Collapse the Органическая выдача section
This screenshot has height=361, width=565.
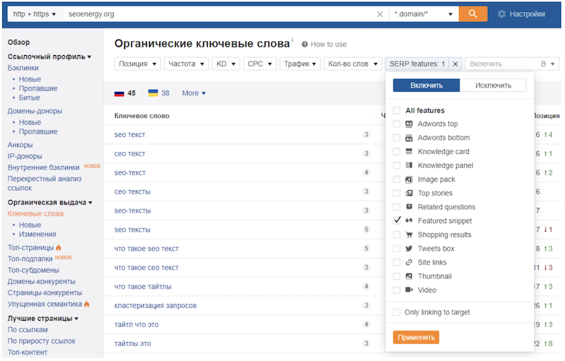(x=49, y=203)
